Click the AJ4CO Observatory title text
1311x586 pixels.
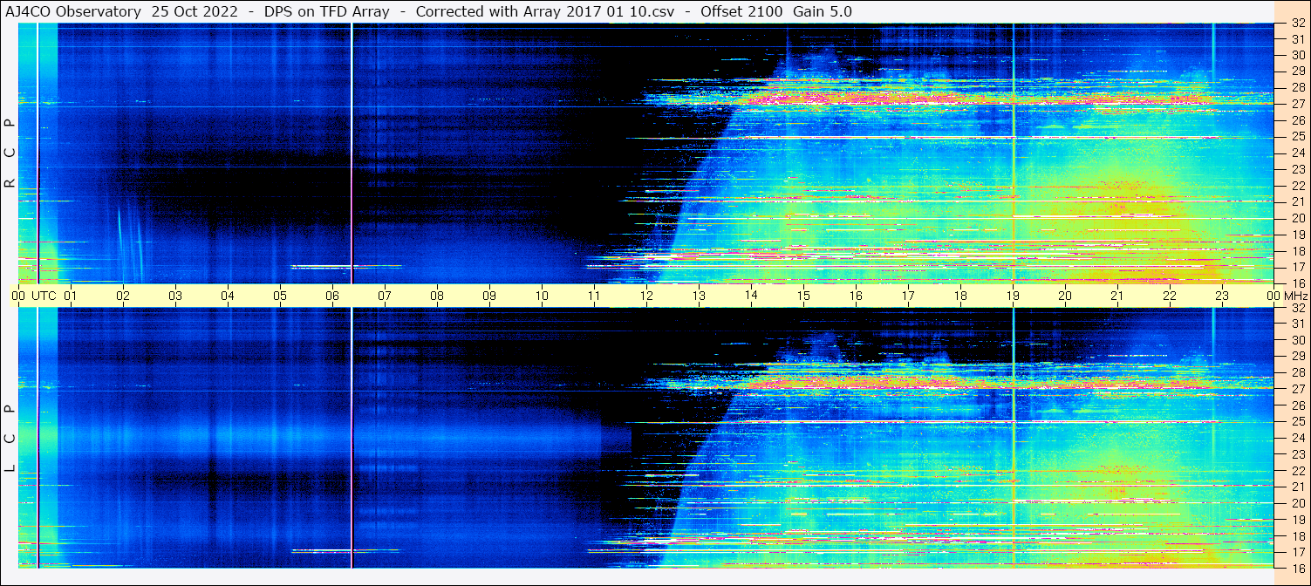72,11
